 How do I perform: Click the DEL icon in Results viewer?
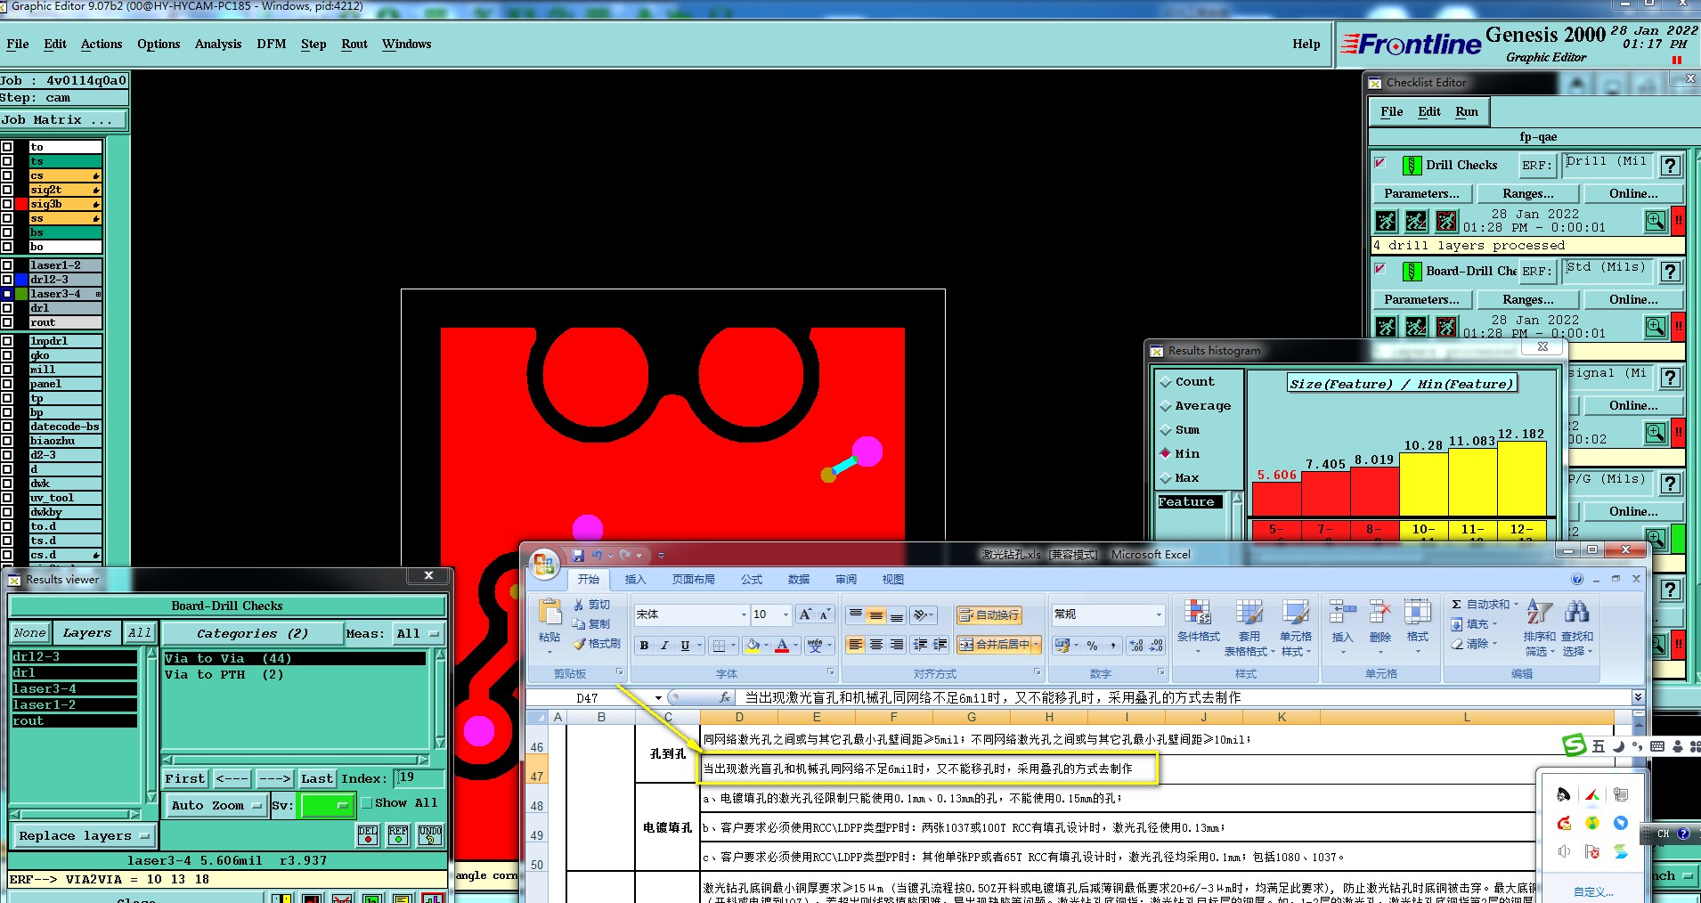point(368,834)
